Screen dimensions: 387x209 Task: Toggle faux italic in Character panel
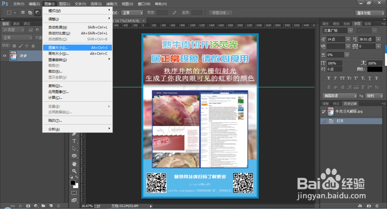335,78
